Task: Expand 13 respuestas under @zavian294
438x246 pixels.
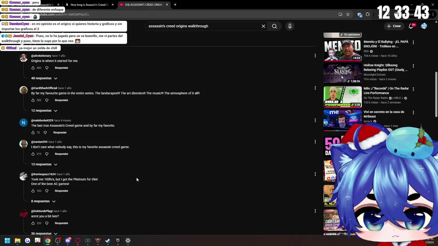Action: [x=44, y=164]
